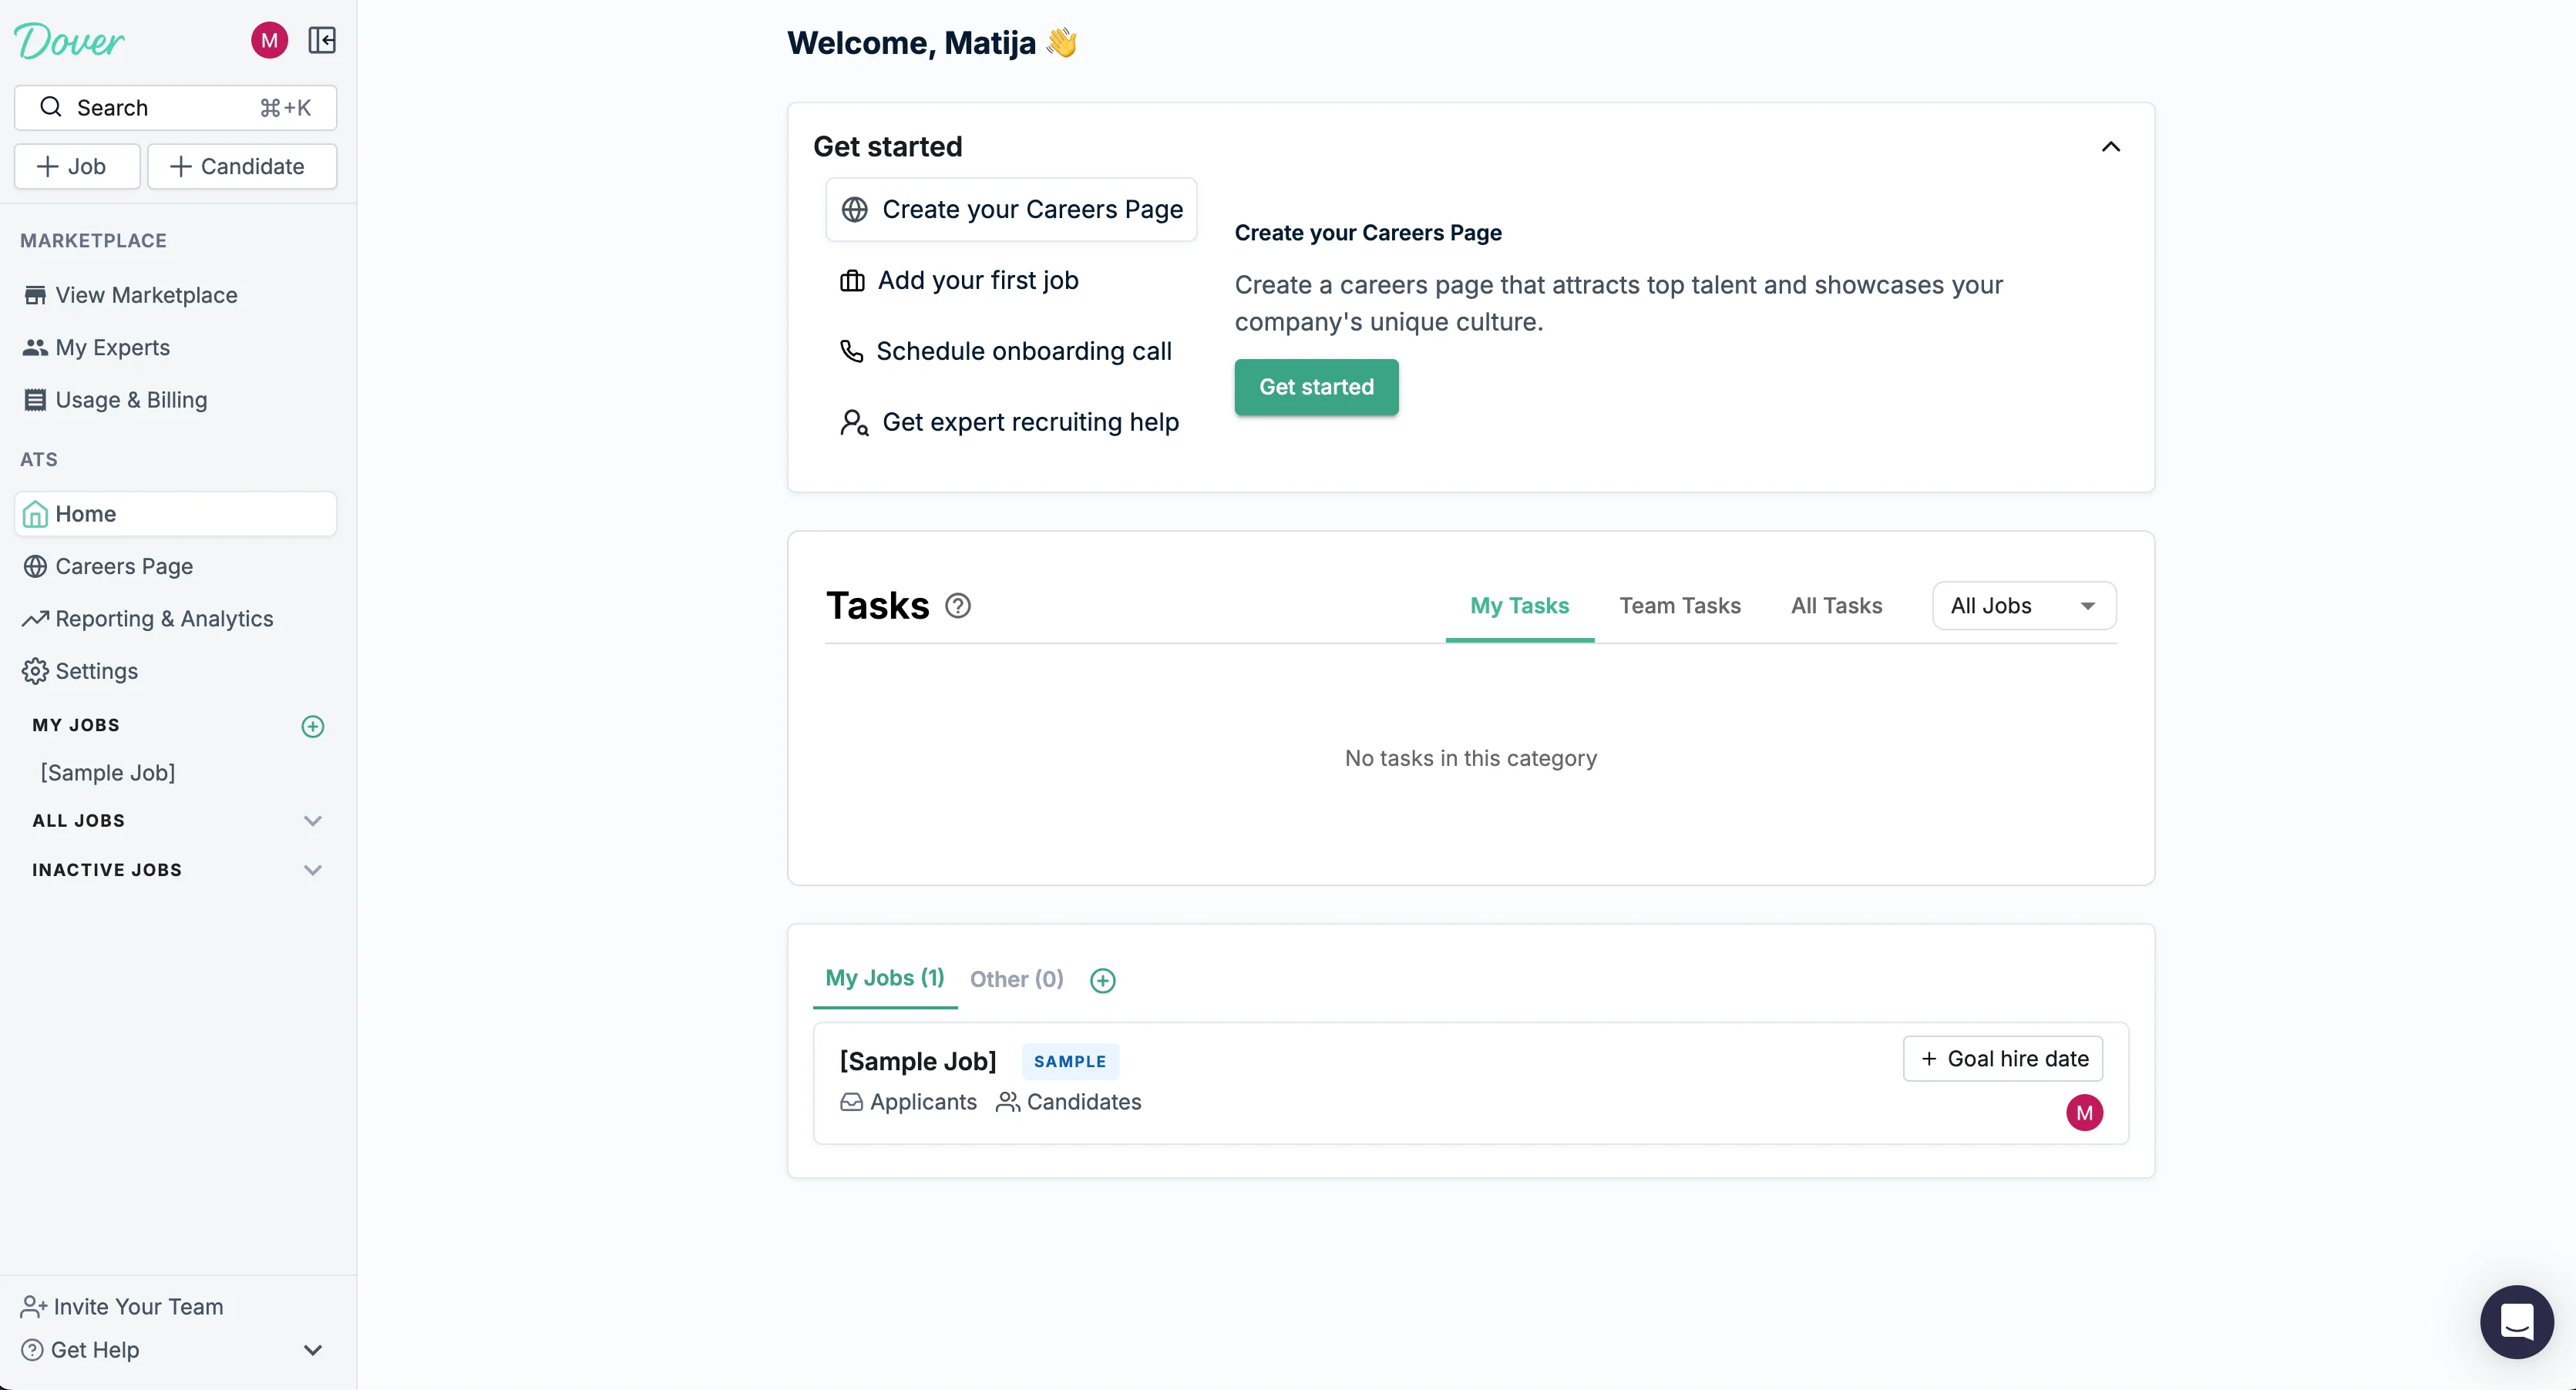This screenshot has width=2576, height=1390.
Task: Open the M user avatar in sidebar header
Action: click(x=269, y=41)
